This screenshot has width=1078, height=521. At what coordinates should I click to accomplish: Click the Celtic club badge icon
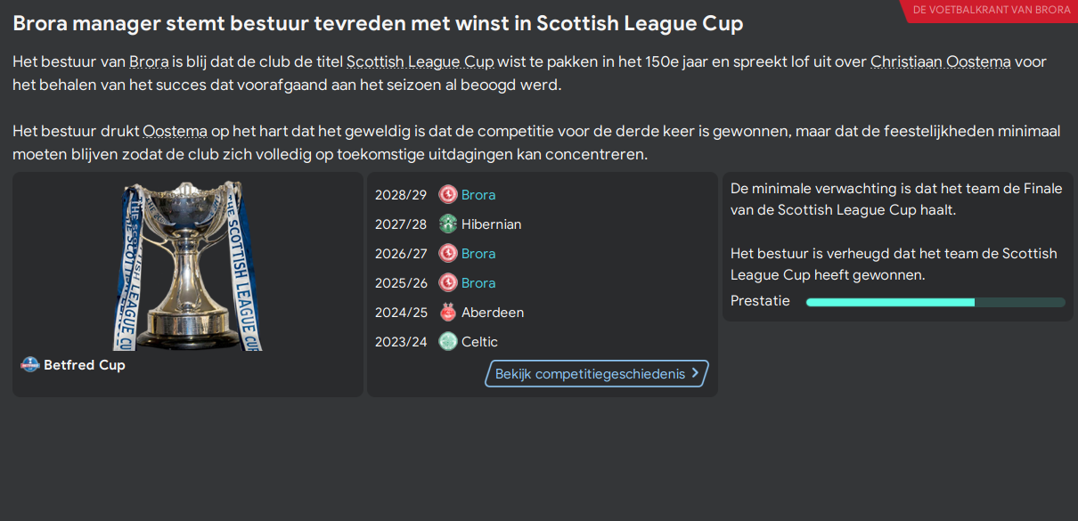(x=448, y=342)
